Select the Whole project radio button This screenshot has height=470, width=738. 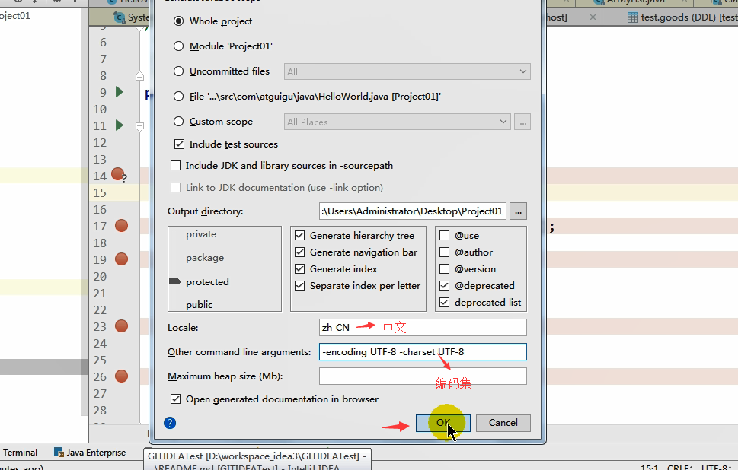click(x=178, y=21)
